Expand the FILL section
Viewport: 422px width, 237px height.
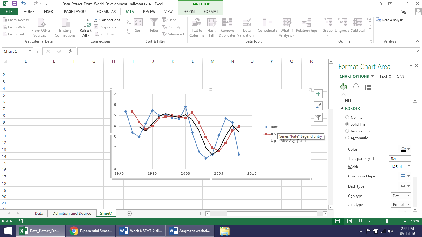[x=348, y=101]
